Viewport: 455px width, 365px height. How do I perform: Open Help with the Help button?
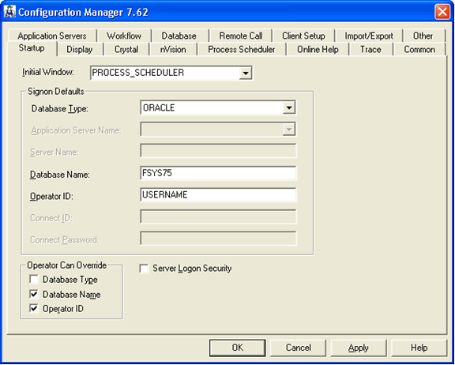[x=419, y=348]
